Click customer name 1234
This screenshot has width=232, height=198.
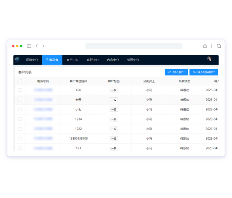pyautogui.click(x=78, y=119)
